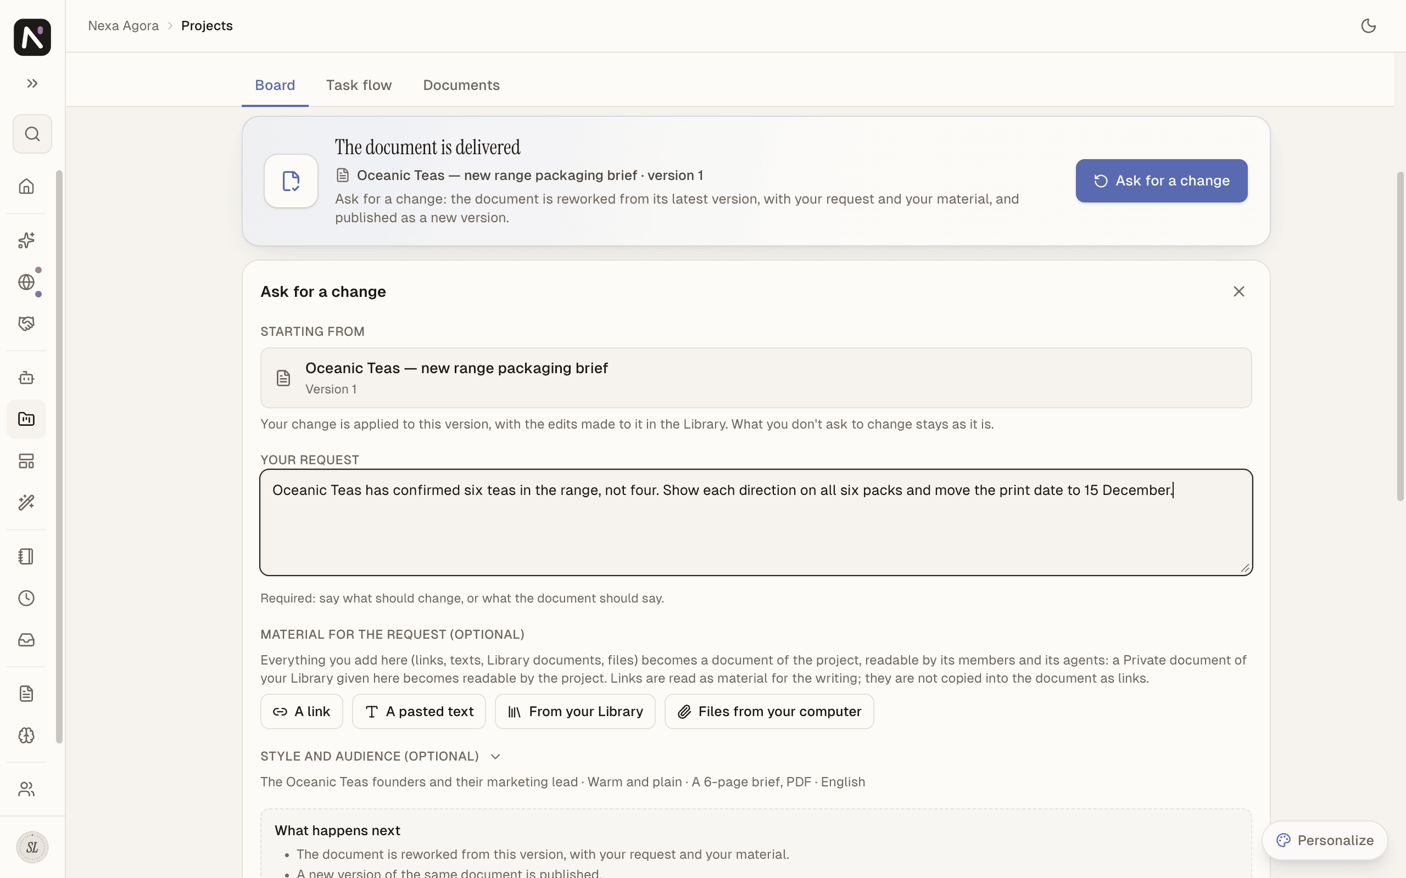Screen dimensions: 1406x878
Task: Click the sidebar vertical scrollbar
Action: pyautogui.click(x=59, y=457)
